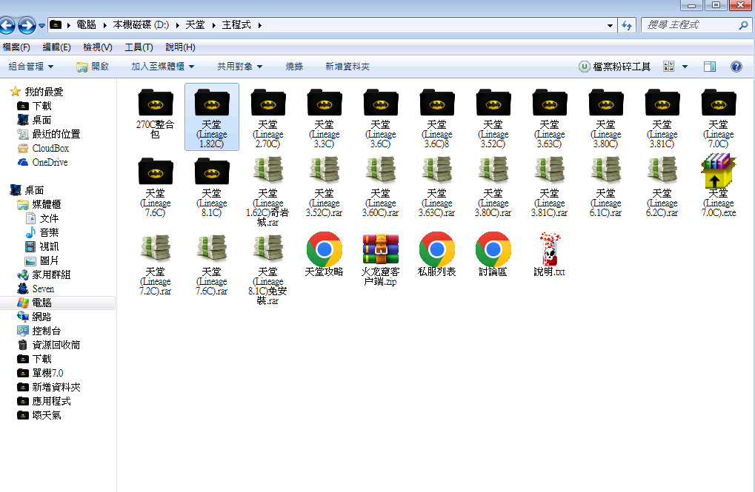755x492 pixels.
Task: Open the 說明(H) menu
Action: (x=181, y=47)
